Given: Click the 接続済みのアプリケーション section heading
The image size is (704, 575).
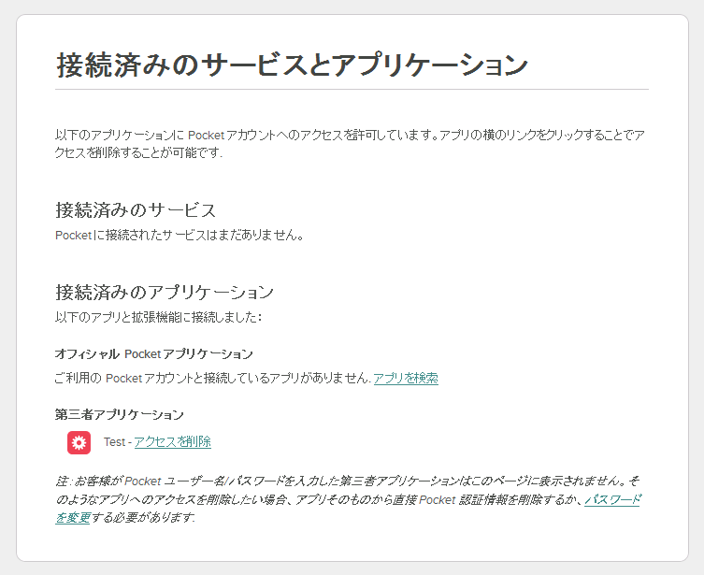Looking at the screenshot, I should [x=165, y=293].
